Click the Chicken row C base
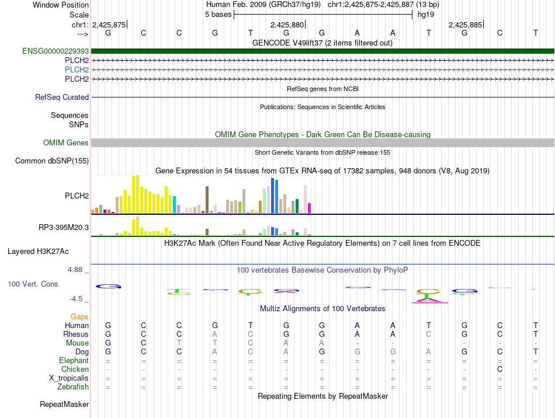The width and height of the screenshot is (555, 418). (x=500, y=369)
